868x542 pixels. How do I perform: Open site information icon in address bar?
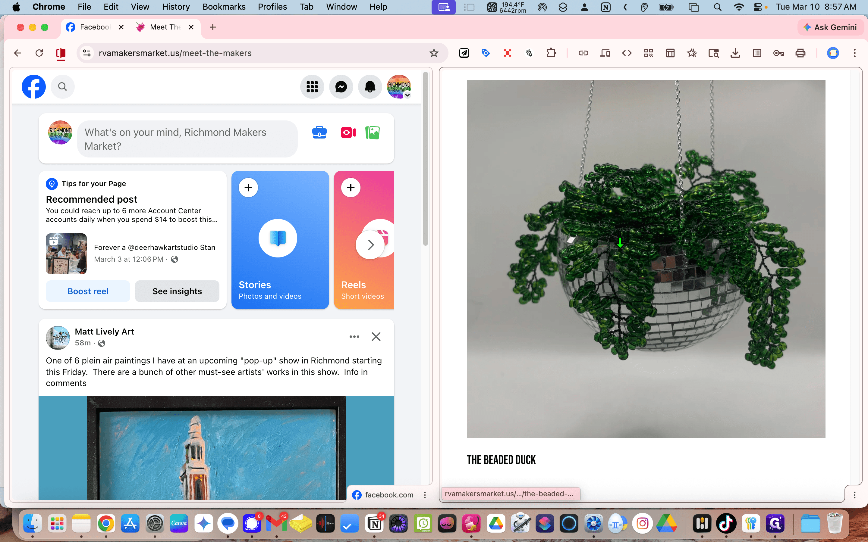[87, 53]
